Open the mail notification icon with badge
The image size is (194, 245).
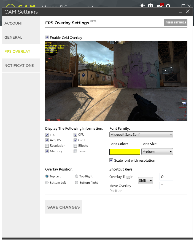tap(160, 6)
